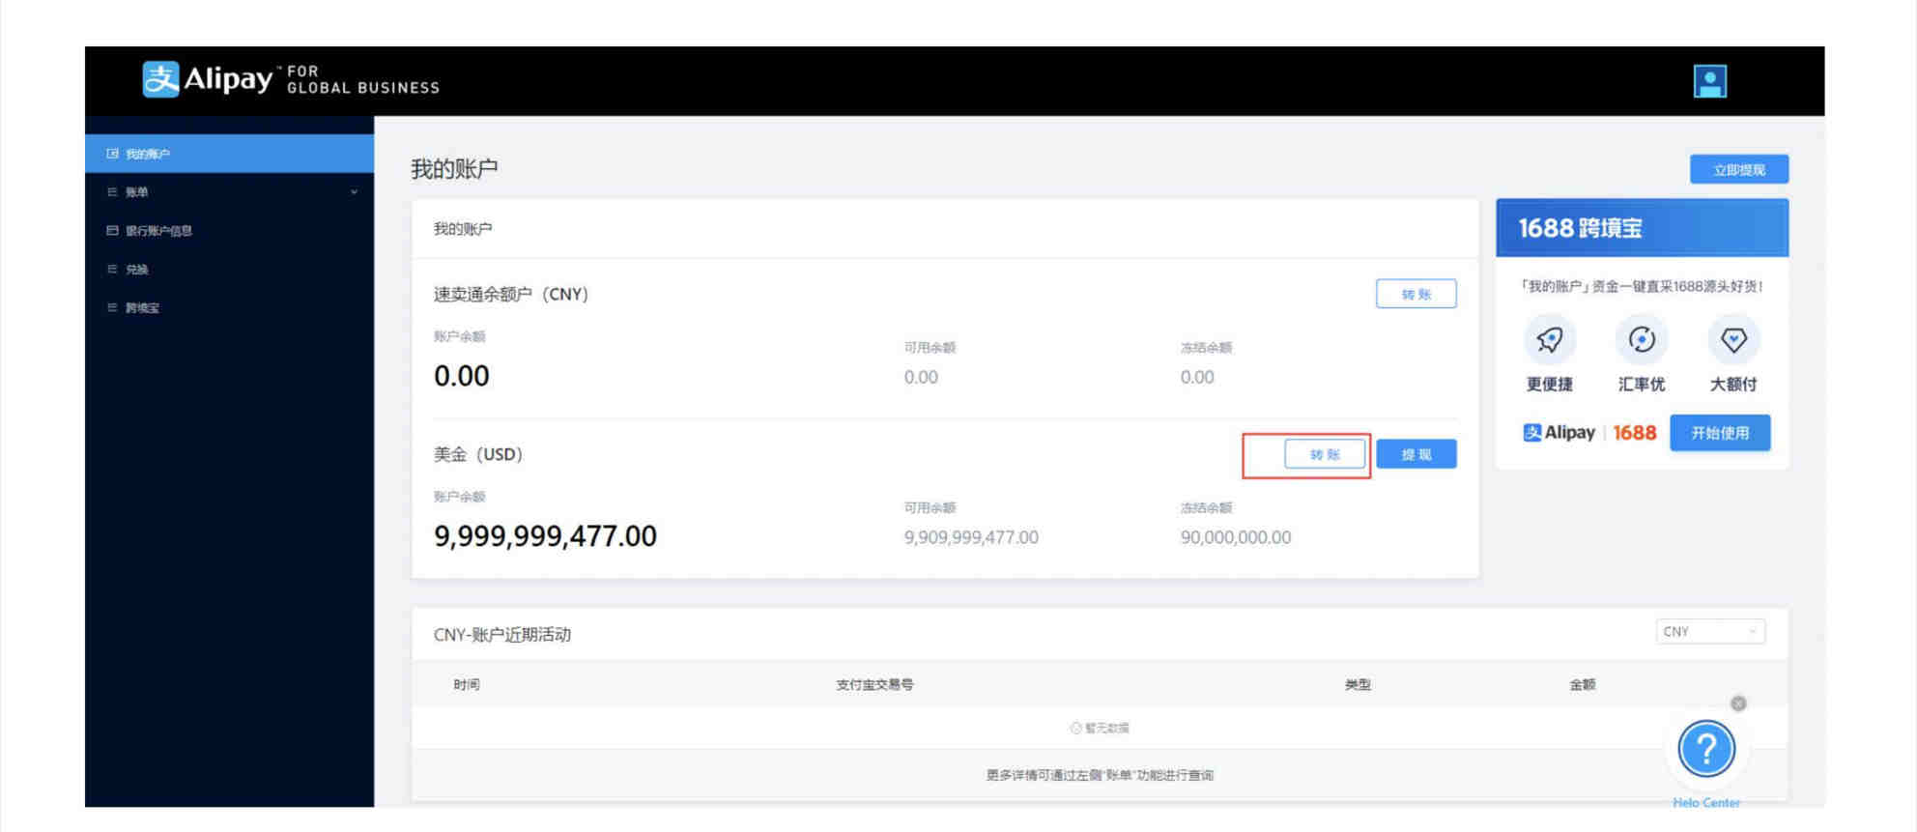Image resolution: width=1917 pixels, height=832 pixels.
Task: Click the 1688 跨境宝 banner
Action: point(1642,228)
